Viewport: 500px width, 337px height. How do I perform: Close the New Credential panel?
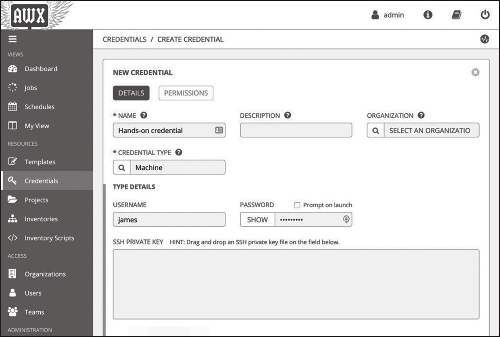pyautogui.click(x=475, y=72)
